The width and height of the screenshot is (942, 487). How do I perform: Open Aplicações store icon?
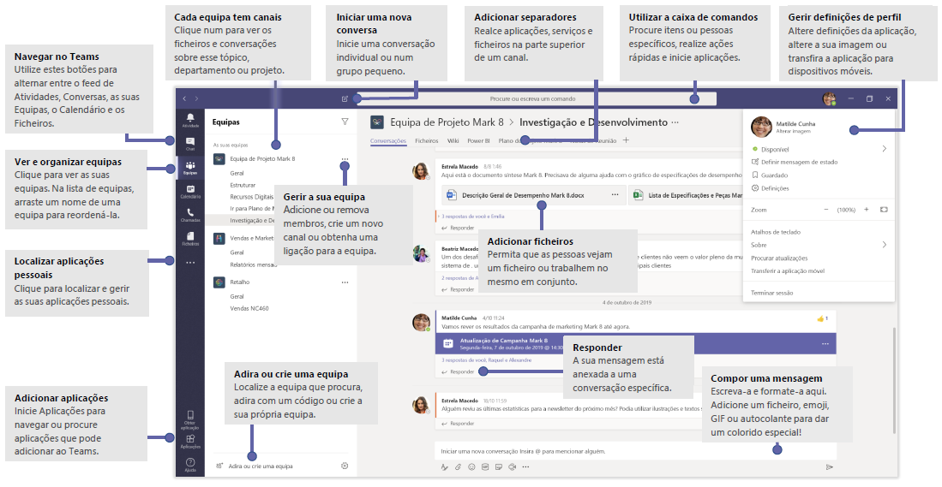coord(190,442)
